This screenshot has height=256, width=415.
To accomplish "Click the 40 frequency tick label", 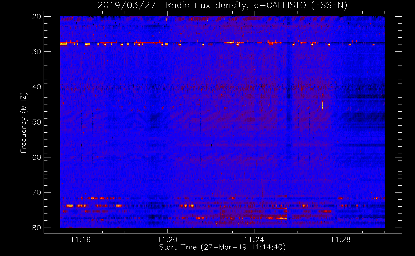I will pos(37,87).
